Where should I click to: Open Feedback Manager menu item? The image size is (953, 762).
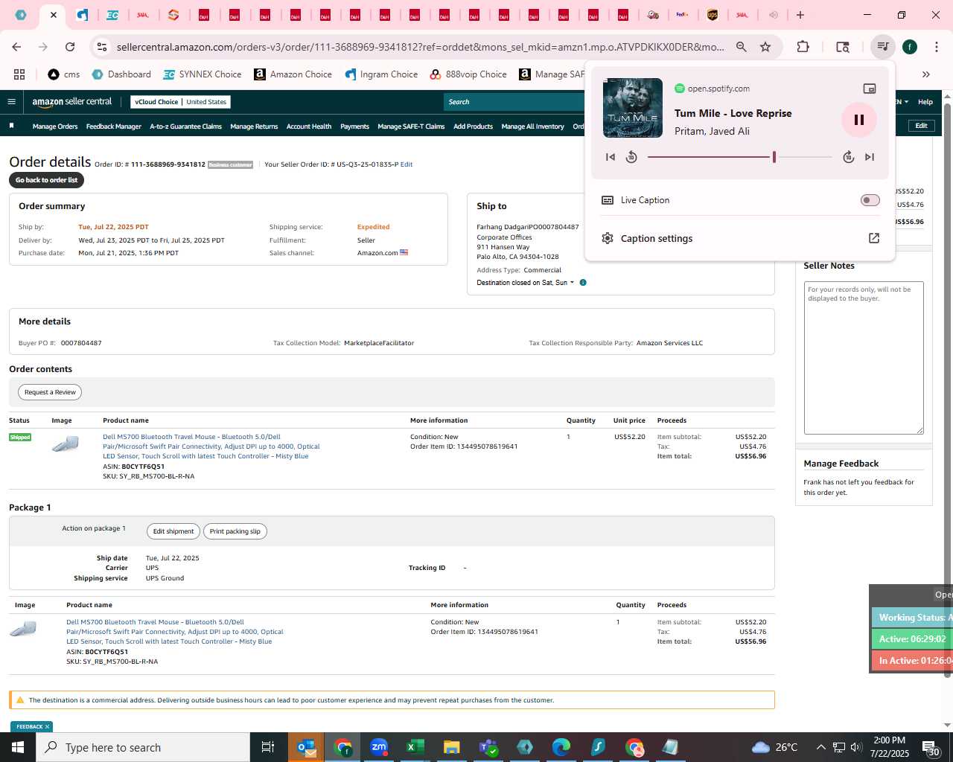[114, 127]
